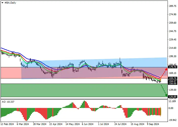
Task: Click the 289.75 price axis value
Action: (x=173, y=6)
